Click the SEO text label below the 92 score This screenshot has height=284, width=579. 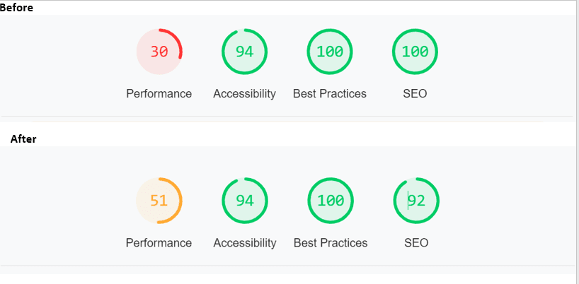click(416, 243)
